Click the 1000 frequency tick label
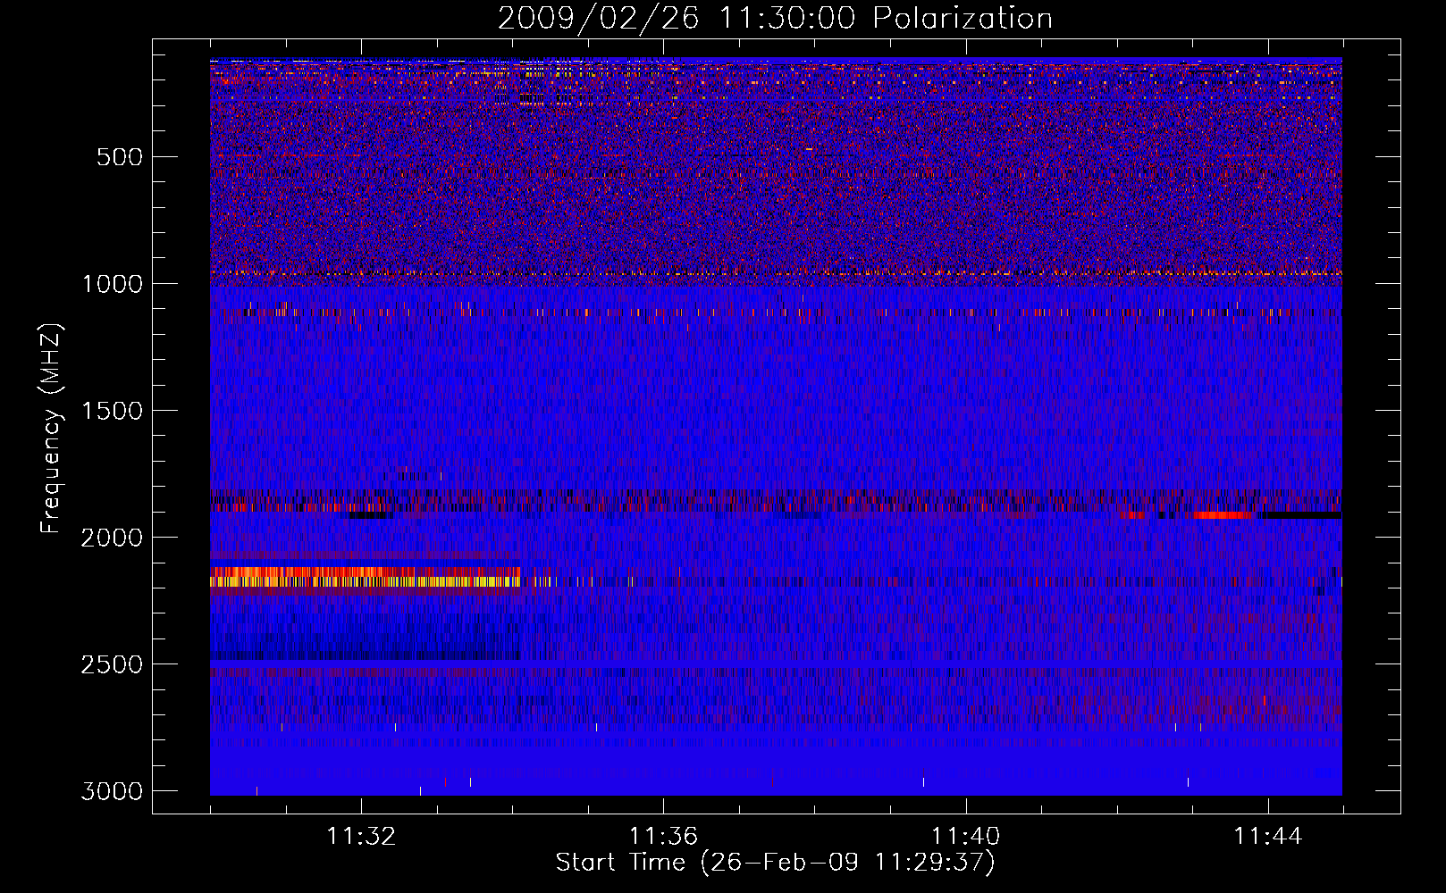This screenshot has width=1446, height=893. [112, 284]
